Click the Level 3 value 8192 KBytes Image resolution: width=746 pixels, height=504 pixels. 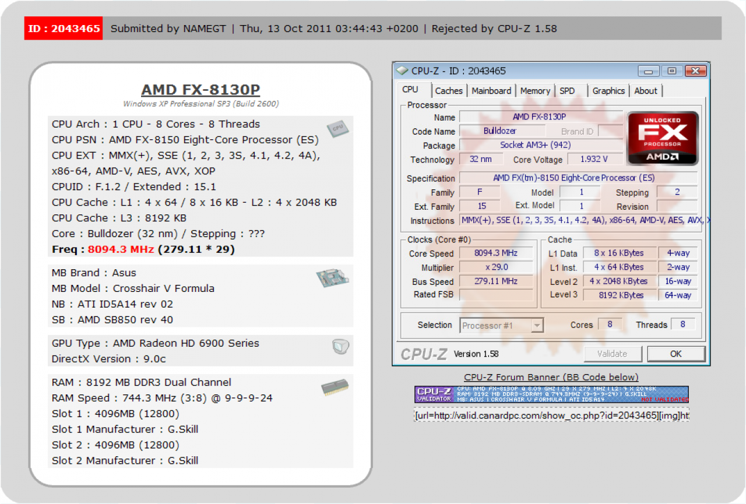pyautogui.click(x=619, y=295)
